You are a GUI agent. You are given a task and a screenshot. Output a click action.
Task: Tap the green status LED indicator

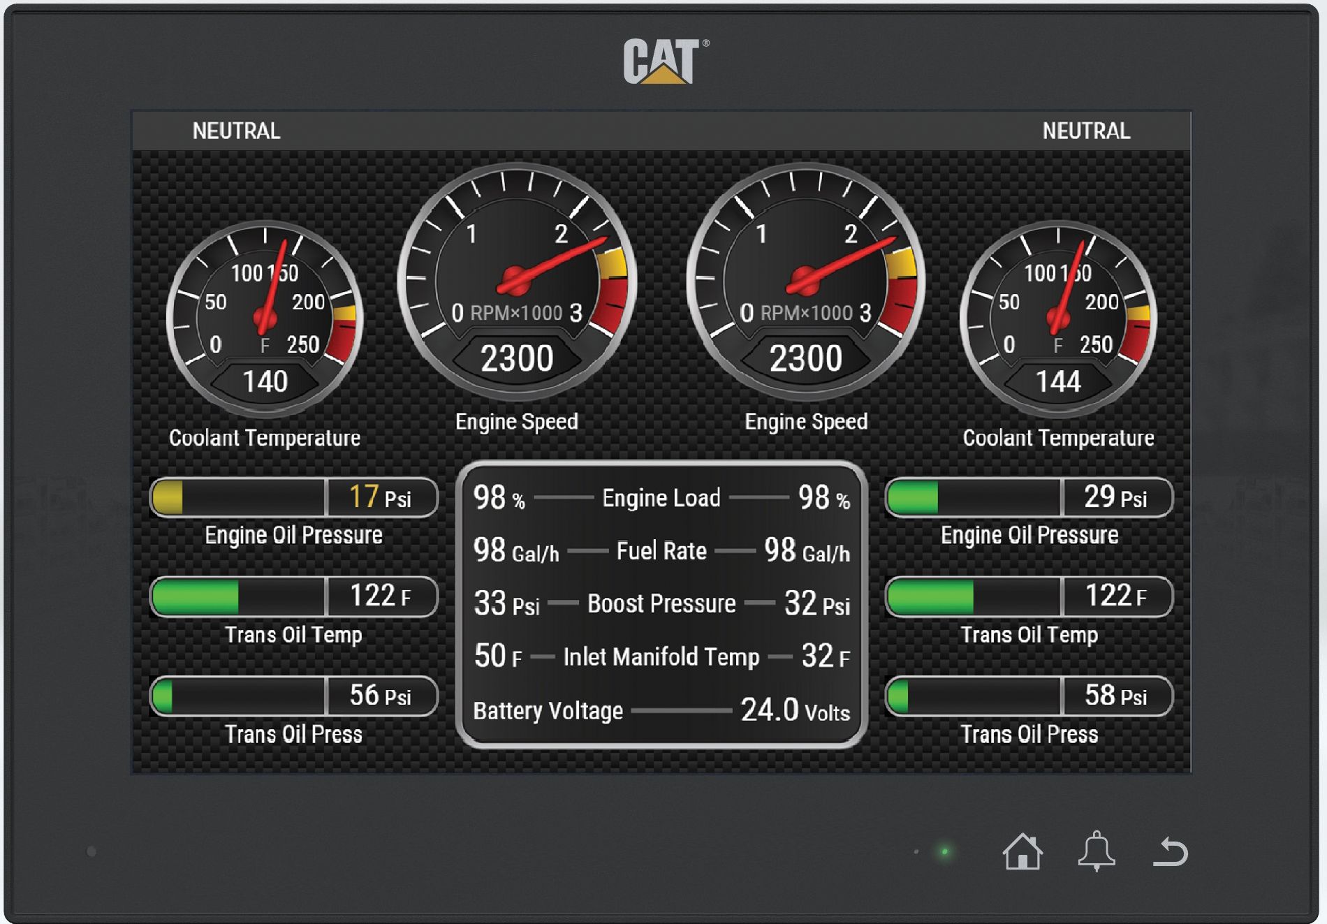click(945, 851)
